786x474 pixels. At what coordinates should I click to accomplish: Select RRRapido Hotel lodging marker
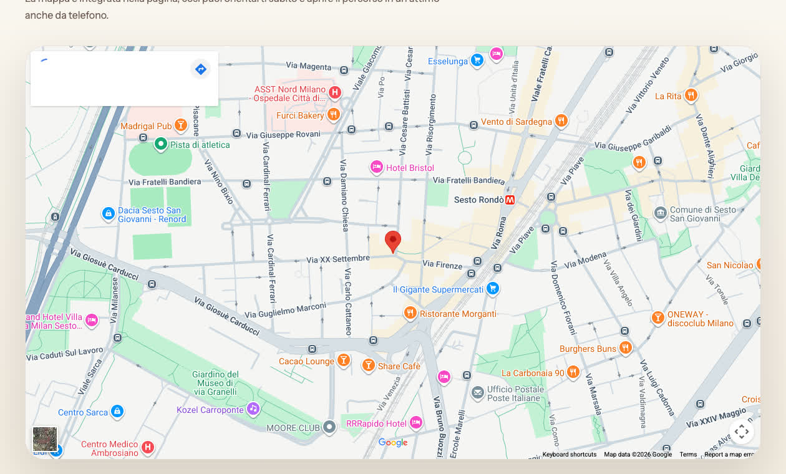tap(416, 422)
